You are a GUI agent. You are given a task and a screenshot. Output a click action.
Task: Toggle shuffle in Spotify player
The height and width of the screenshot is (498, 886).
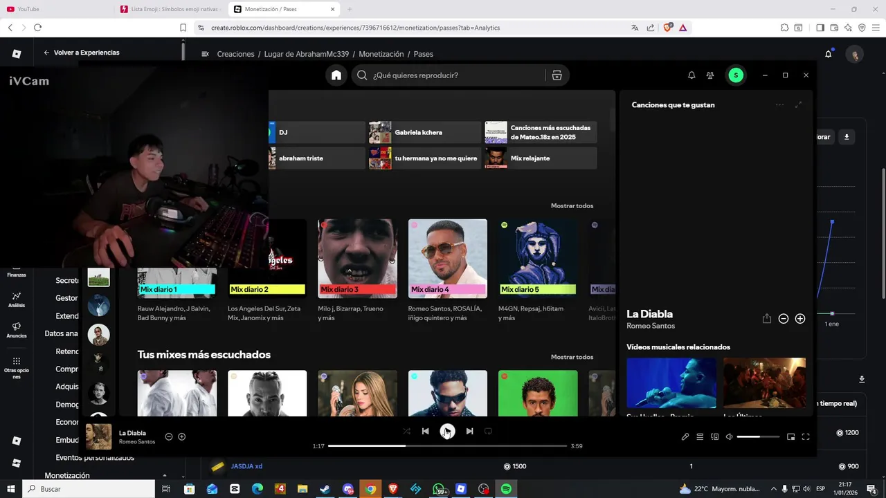[x=406, y=431]
